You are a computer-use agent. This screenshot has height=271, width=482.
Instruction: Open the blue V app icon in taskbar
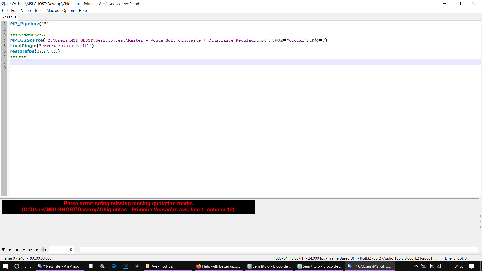tap(126, 266)
